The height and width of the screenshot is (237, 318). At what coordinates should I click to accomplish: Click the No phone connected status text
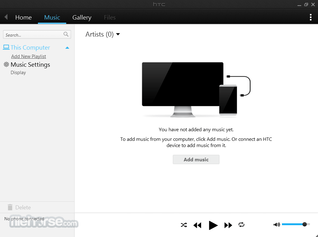click(x=24, y=219)
